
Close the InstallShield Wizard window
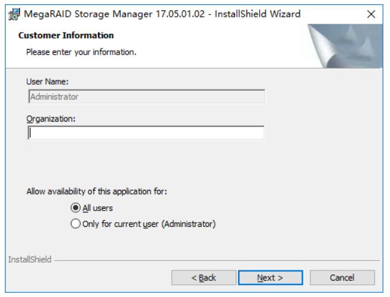(371, 14)
